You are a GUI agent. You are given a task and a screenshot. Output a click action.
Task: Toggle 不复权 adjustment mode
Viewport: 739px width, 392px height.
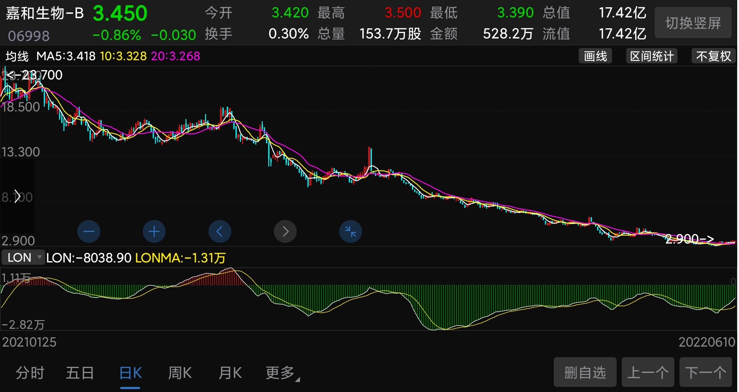point(712,56)
